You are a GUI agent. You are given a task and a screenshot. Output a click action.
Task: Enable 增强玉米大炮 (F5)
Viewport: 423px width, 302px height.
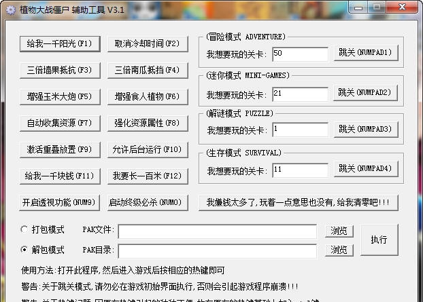60,96
